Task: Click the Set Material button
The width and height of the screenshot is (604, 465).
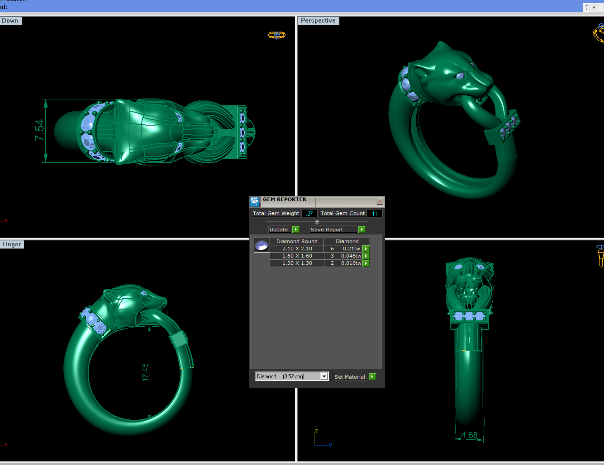Action: click(x=350, y=377)
